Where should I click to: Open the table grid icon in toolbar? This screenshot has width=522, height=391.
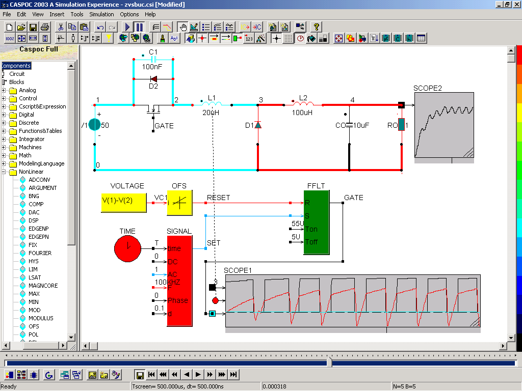421,38
